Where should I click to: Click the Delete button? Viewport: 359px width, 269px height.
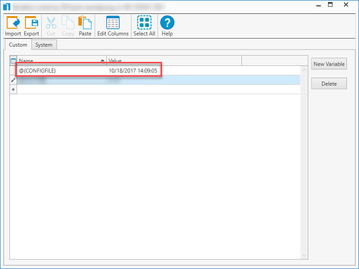pyautogui.click(x=329, y=83)
